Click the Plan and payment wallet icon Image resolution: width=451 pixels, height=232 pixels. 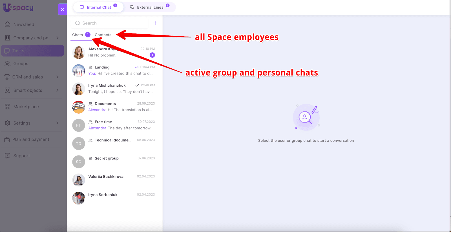tap(7, 139)
